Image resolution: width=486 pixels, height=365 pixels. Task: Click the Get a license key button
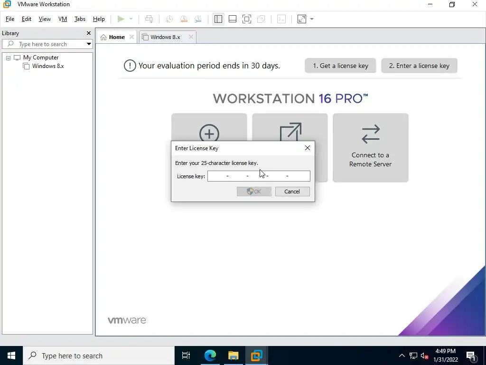pos(340,66)
